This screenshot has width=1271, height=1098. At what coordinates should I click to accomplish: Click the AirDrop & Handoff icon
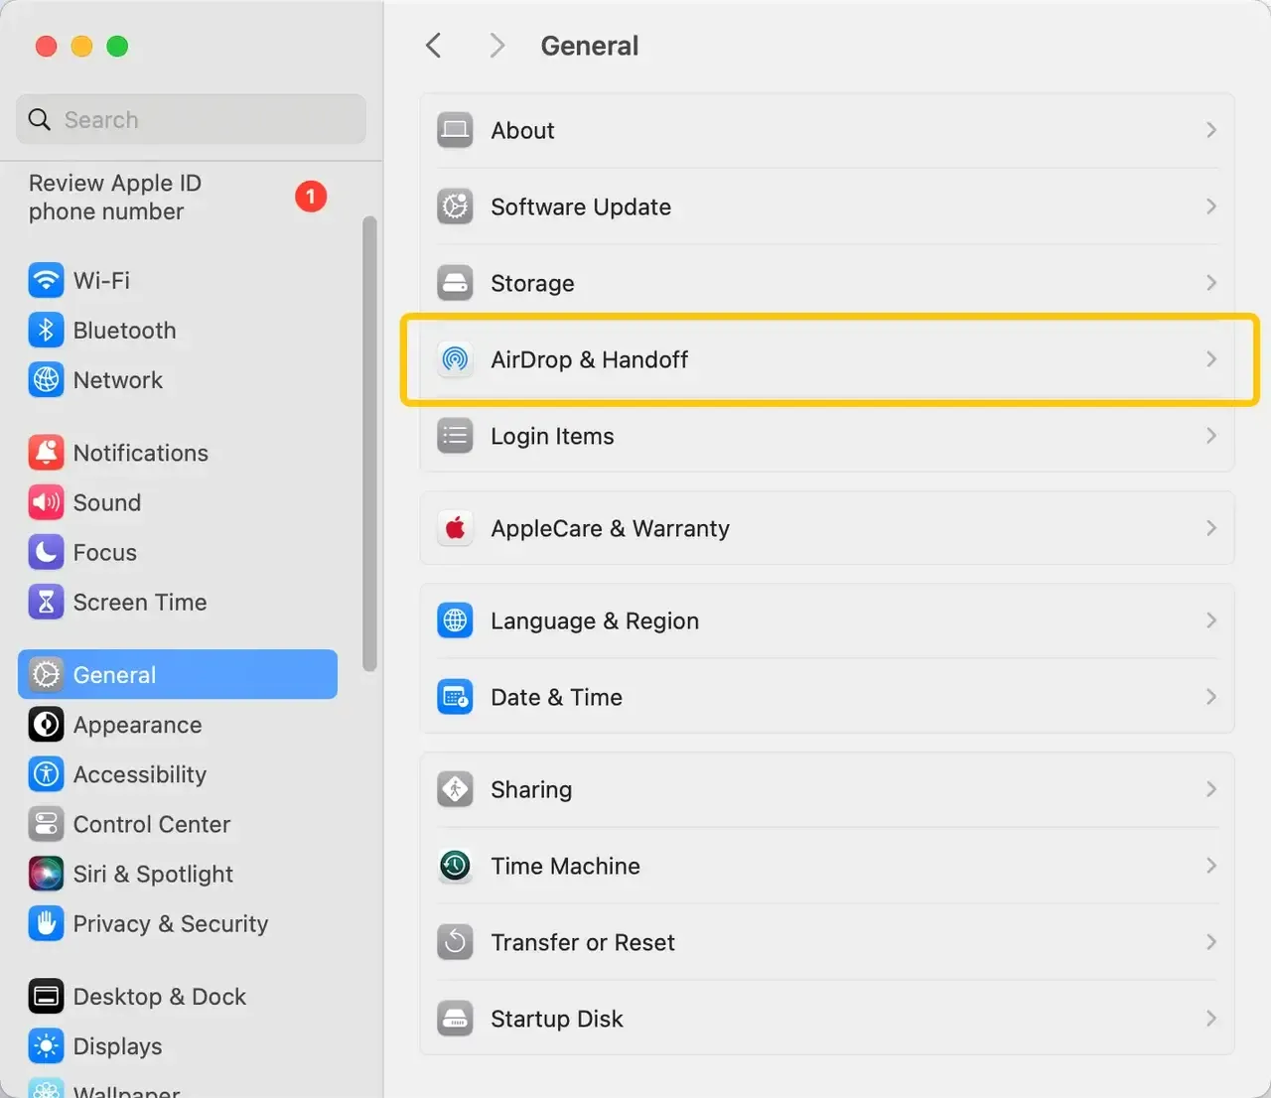point(455,359)
